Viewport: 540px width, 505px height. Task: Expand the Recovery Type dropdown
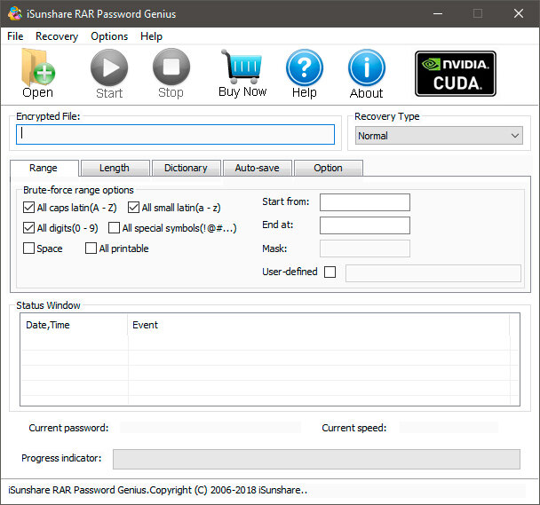[439, 136]
